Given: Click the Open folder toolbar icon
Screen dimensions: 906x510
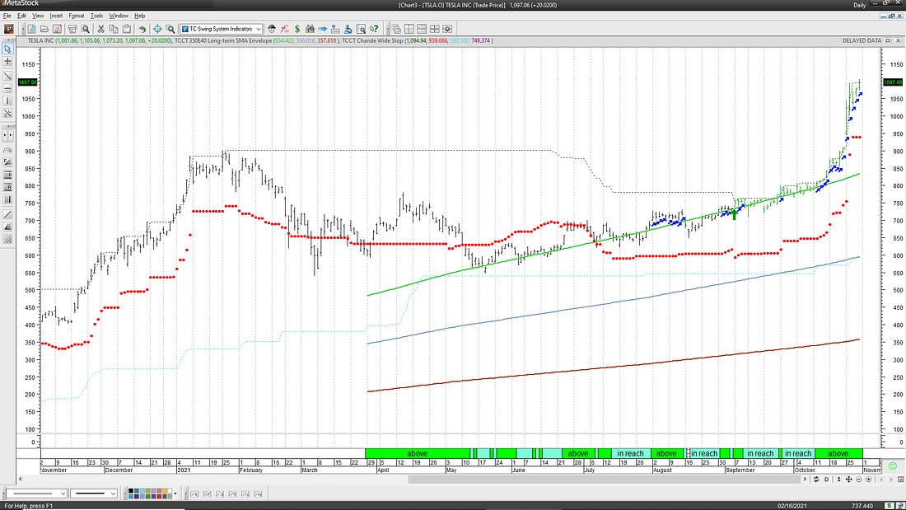Looking at the screenshot, I should coord(44,29).
